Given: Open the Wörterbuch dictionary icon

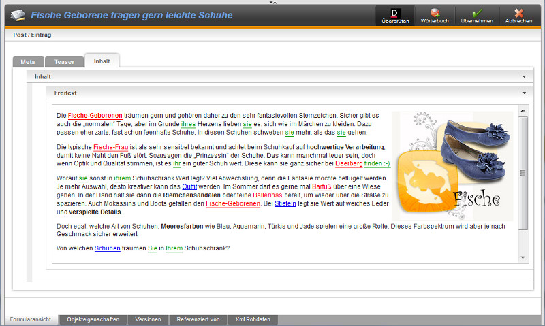Looking at the screenshot, I should (x=435, y=12).
